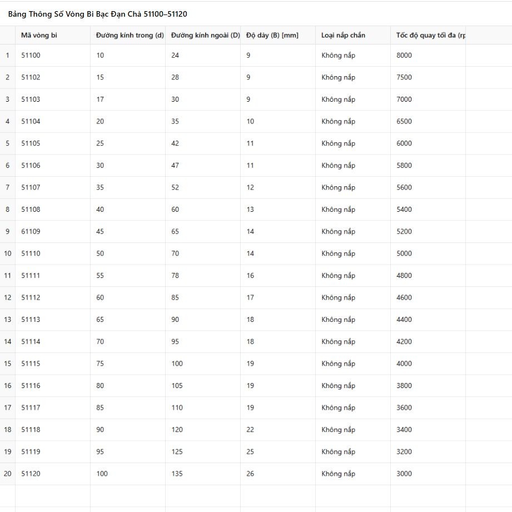Viewport: 512px width, 512px height.
Task: Click outer diameter cell showing 135
Action: (x=203, y=474)
